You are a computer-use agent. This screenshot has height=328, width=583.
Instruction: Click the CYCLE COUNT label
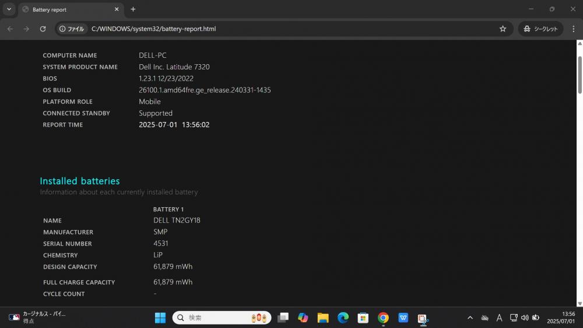coord(64,294)
